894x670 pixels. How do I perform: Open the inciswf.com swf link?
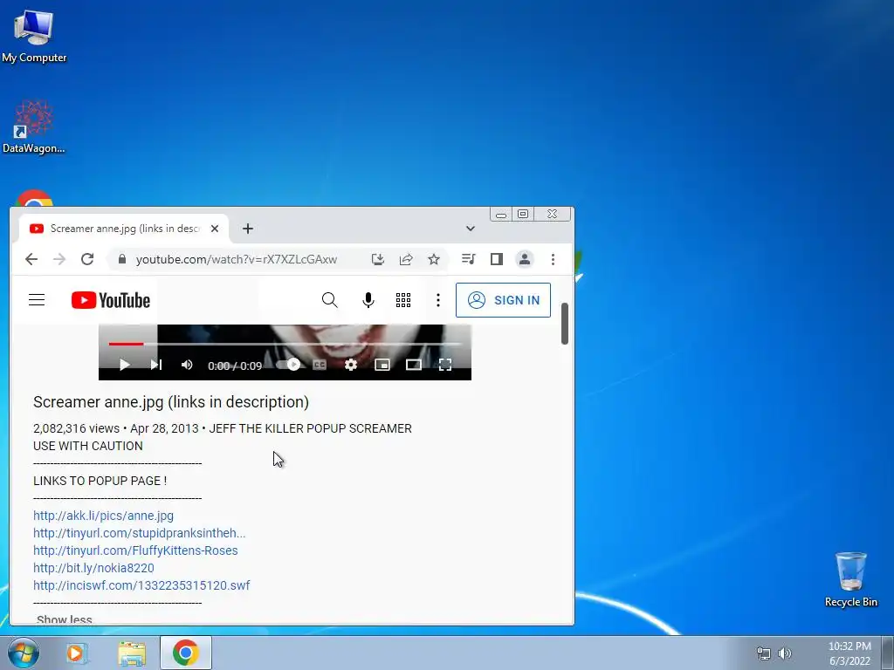point(141,585)
